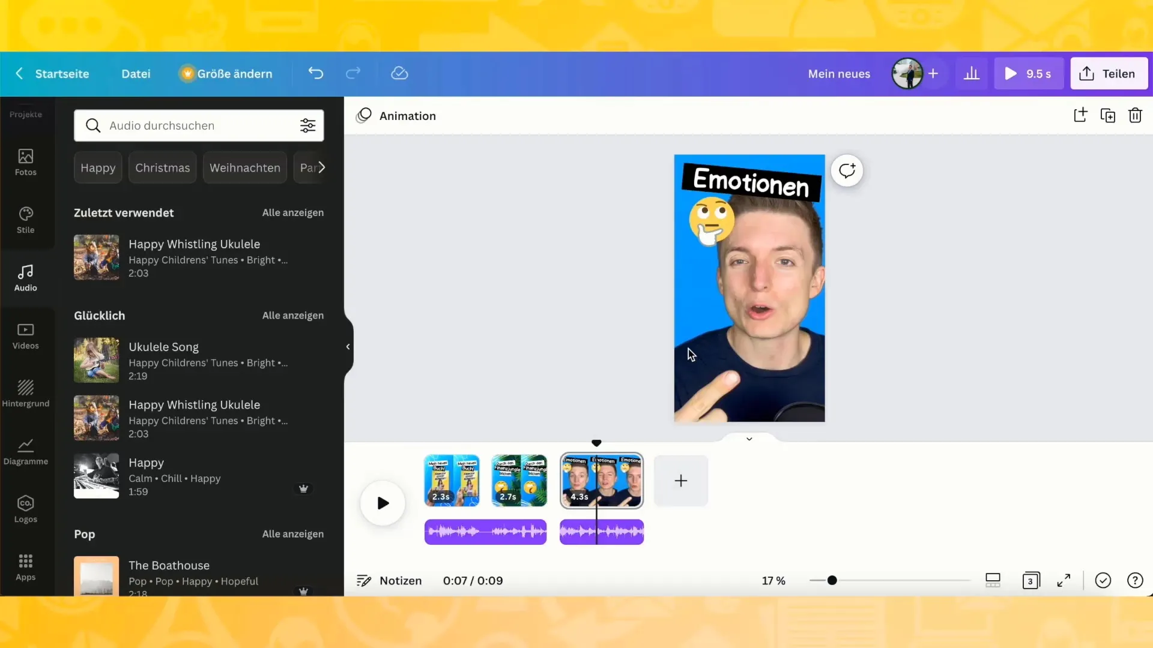Open the Videos panel in sidebar

(25, 335)
